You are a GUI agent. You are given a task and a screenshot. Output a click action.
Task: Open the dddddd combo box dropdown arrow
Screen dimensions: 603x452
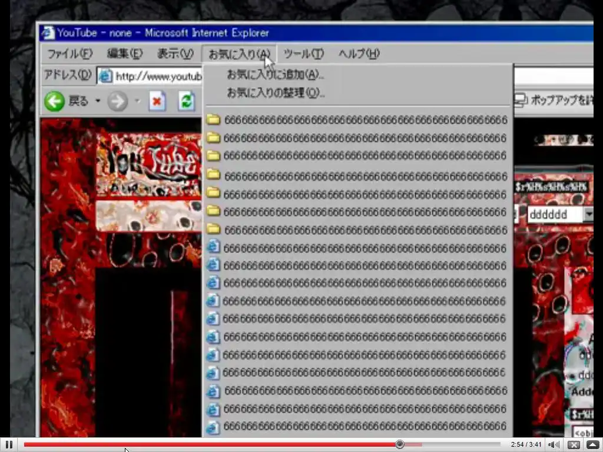[x=588, y=214]
